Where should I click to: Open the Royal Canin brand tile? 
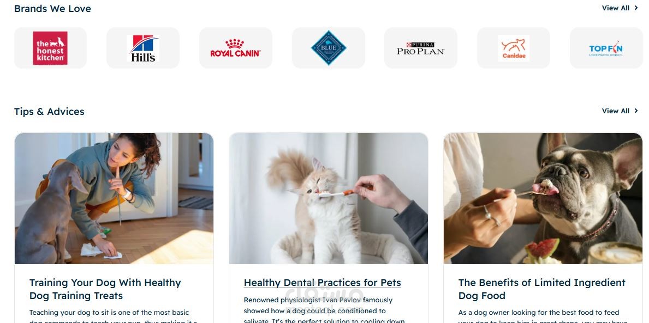point(235,48)
